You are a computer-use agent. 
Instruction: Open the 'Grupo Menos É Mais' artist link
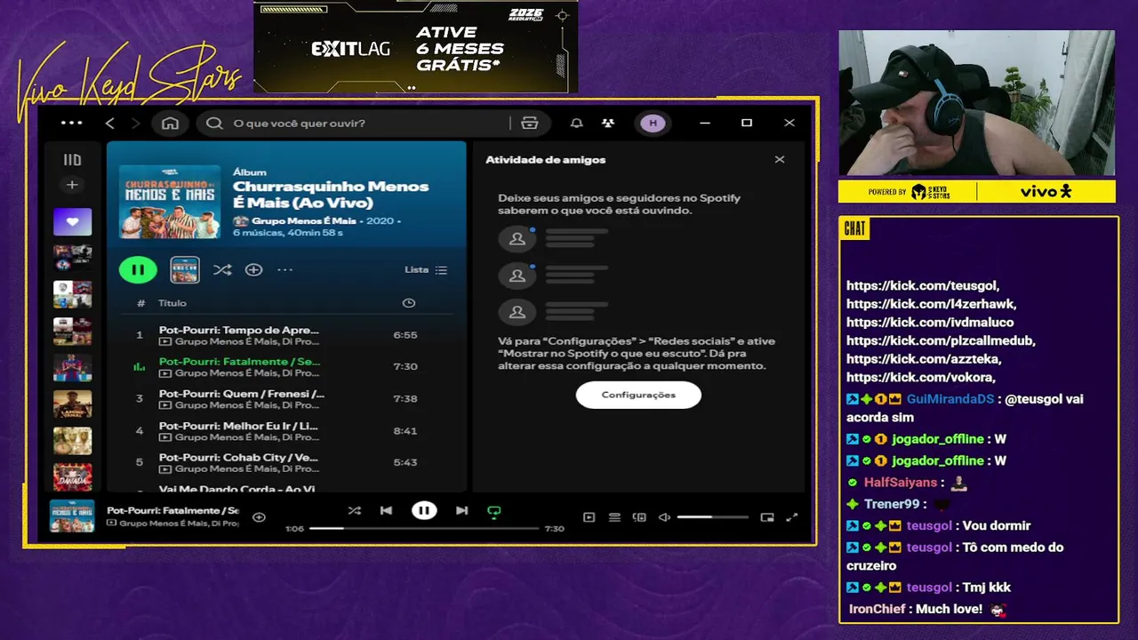tap(304, 220)
